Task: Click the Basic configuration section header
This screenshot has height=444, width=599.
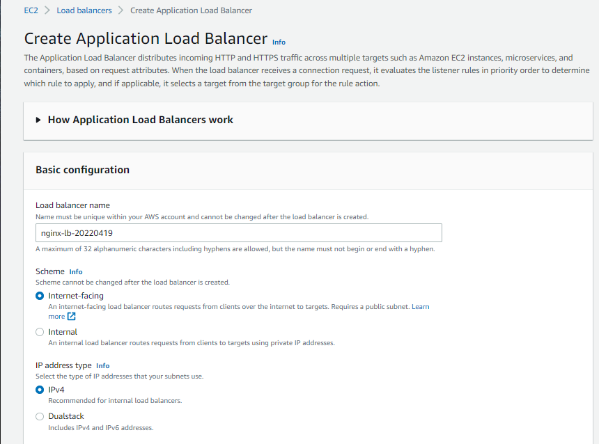Action: (82, 170)
